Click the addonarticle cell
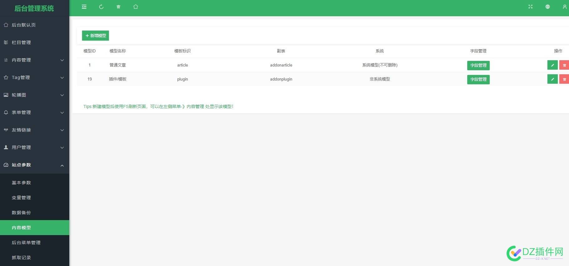Viewport: 569px width, 266px height. coord(281,65)
